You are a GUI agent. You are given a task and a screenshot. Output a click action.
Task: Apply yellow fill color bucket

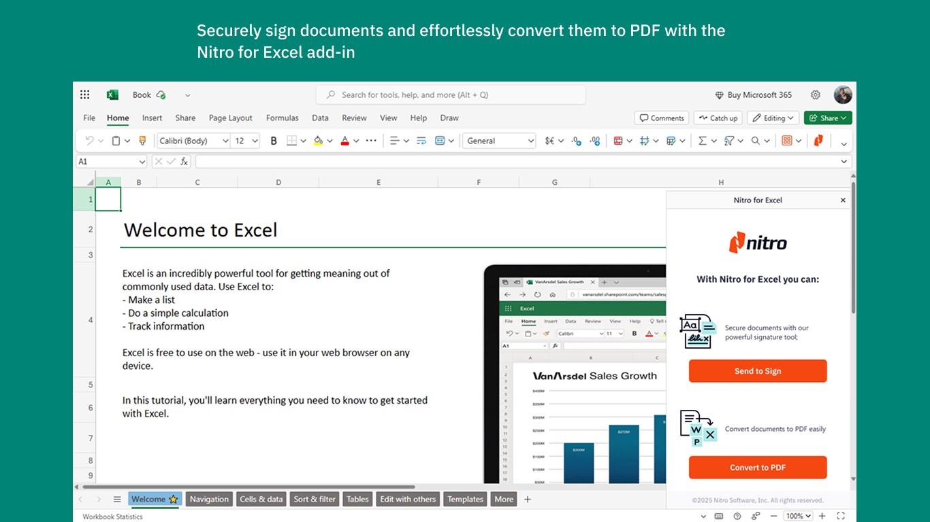318,141
